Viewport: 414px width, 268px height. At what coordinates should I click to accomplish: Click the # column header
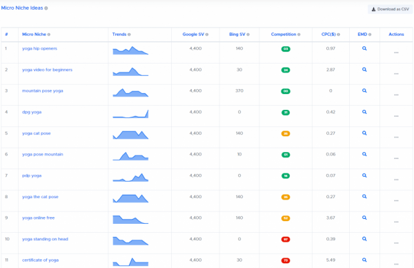click(x=6, y=35)
